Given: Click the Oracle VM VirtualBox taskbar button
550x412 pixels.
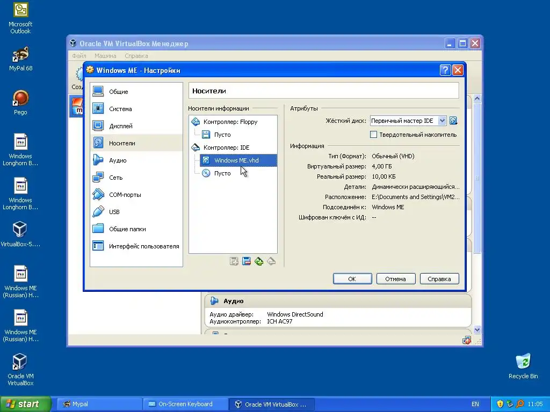Looking at the screenshot, I should (x=271, y=404).
